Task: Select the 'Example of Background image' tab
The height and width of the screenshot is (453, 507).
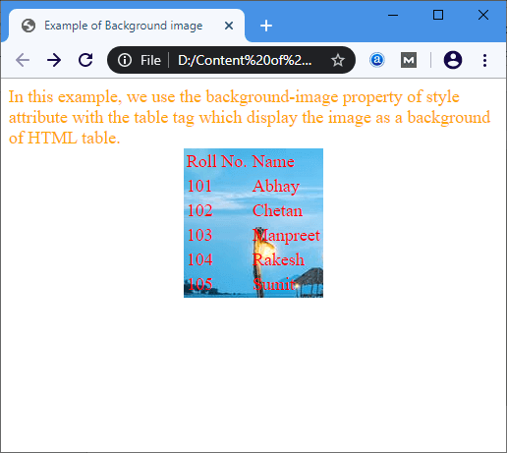Action: (x=127, y=26)
